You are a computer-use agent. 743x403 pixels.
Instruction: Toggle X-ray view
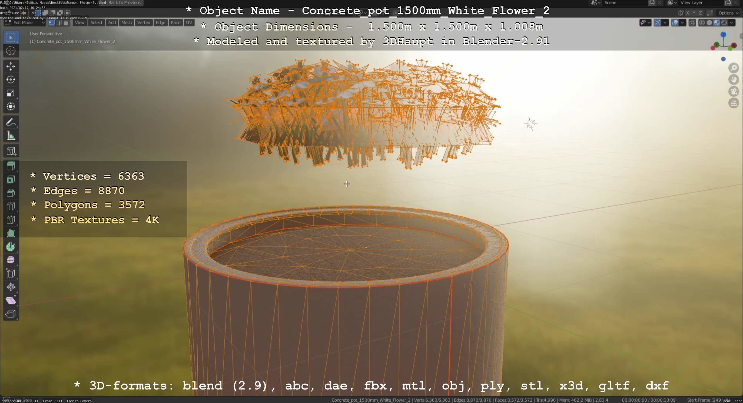[x=692, y=23]
